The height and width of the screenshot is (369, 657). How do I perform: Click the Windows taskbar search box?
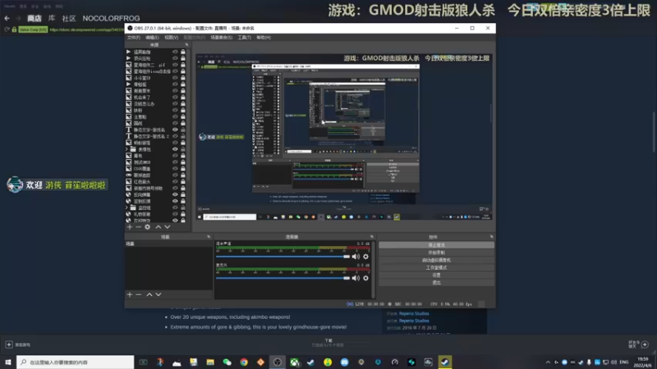click(x=76, y=362)
